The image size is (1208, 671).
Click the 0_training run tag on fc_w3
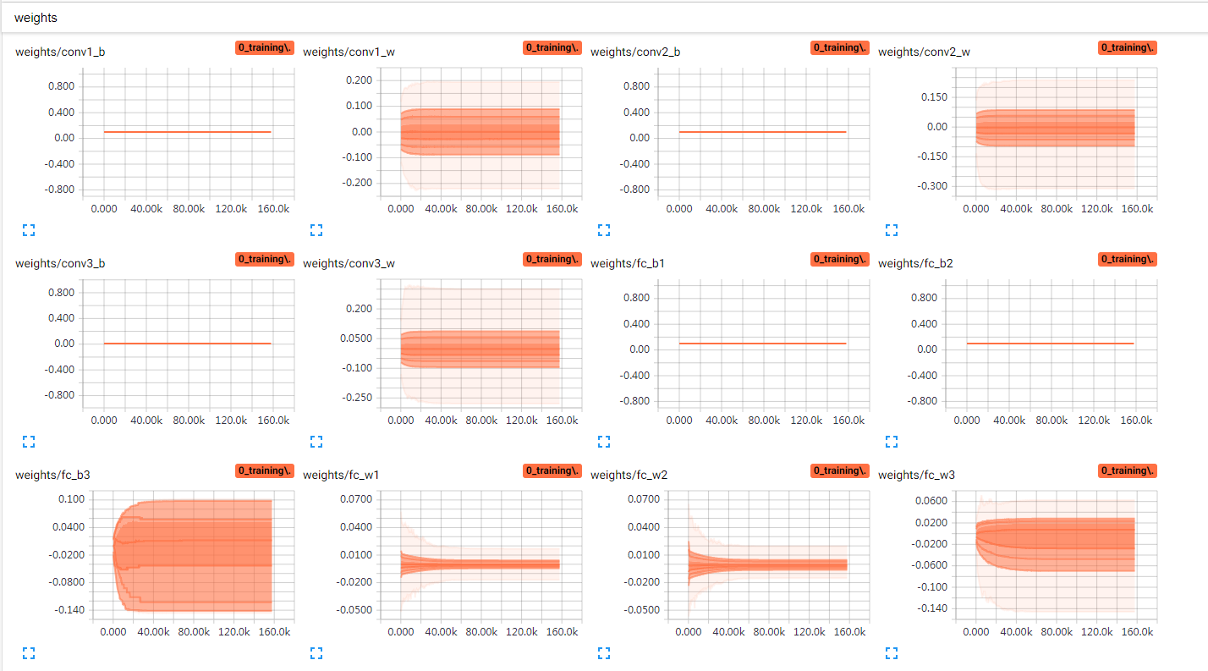tap(1128, 470)
